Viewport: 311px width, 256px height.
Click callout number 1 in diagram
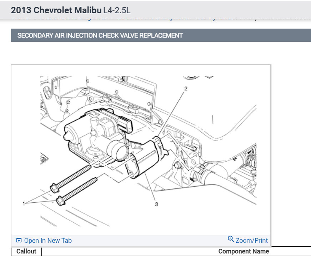coord(24,203)
